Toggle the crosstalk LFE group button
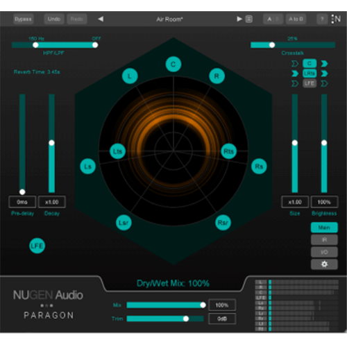This screenshot has height=347, width=347. (x=310, y=83)
